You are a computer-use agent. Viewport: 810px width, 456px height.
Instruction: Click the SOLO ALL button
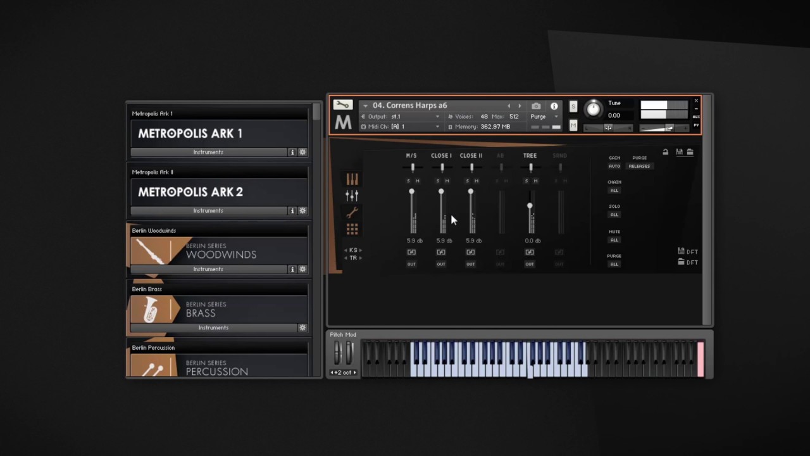coord(614,215)
